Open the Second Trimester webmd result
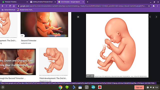The width and height of the screenshot is (160, 90). (x=29, y=40)
